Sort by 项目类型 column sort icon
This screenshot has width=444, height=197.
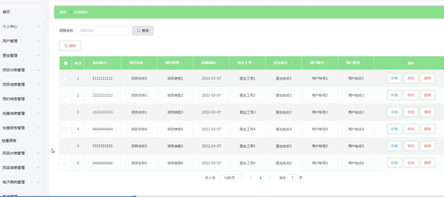[x=182, y=63]
